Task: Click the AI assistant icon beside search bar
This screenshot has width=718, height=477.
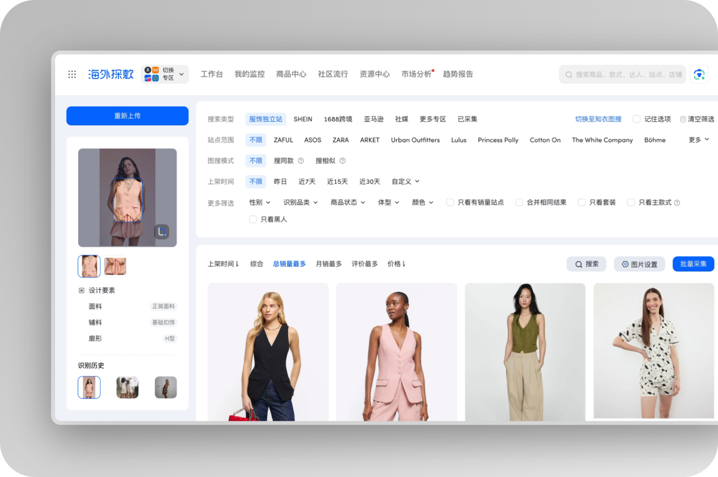Action: 699,74
